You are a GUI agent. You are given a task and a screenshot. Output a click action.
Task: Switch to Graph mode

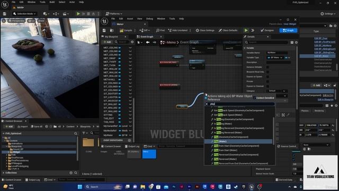[x=288, y=30]
